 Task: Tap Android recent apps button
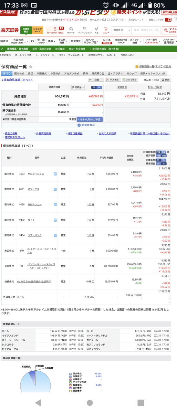click(x=140, y=403)
